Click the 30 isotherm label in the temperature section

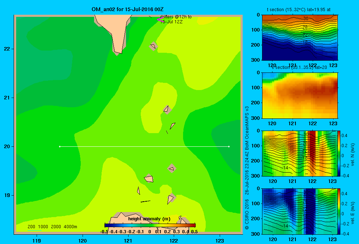(306, 19)
